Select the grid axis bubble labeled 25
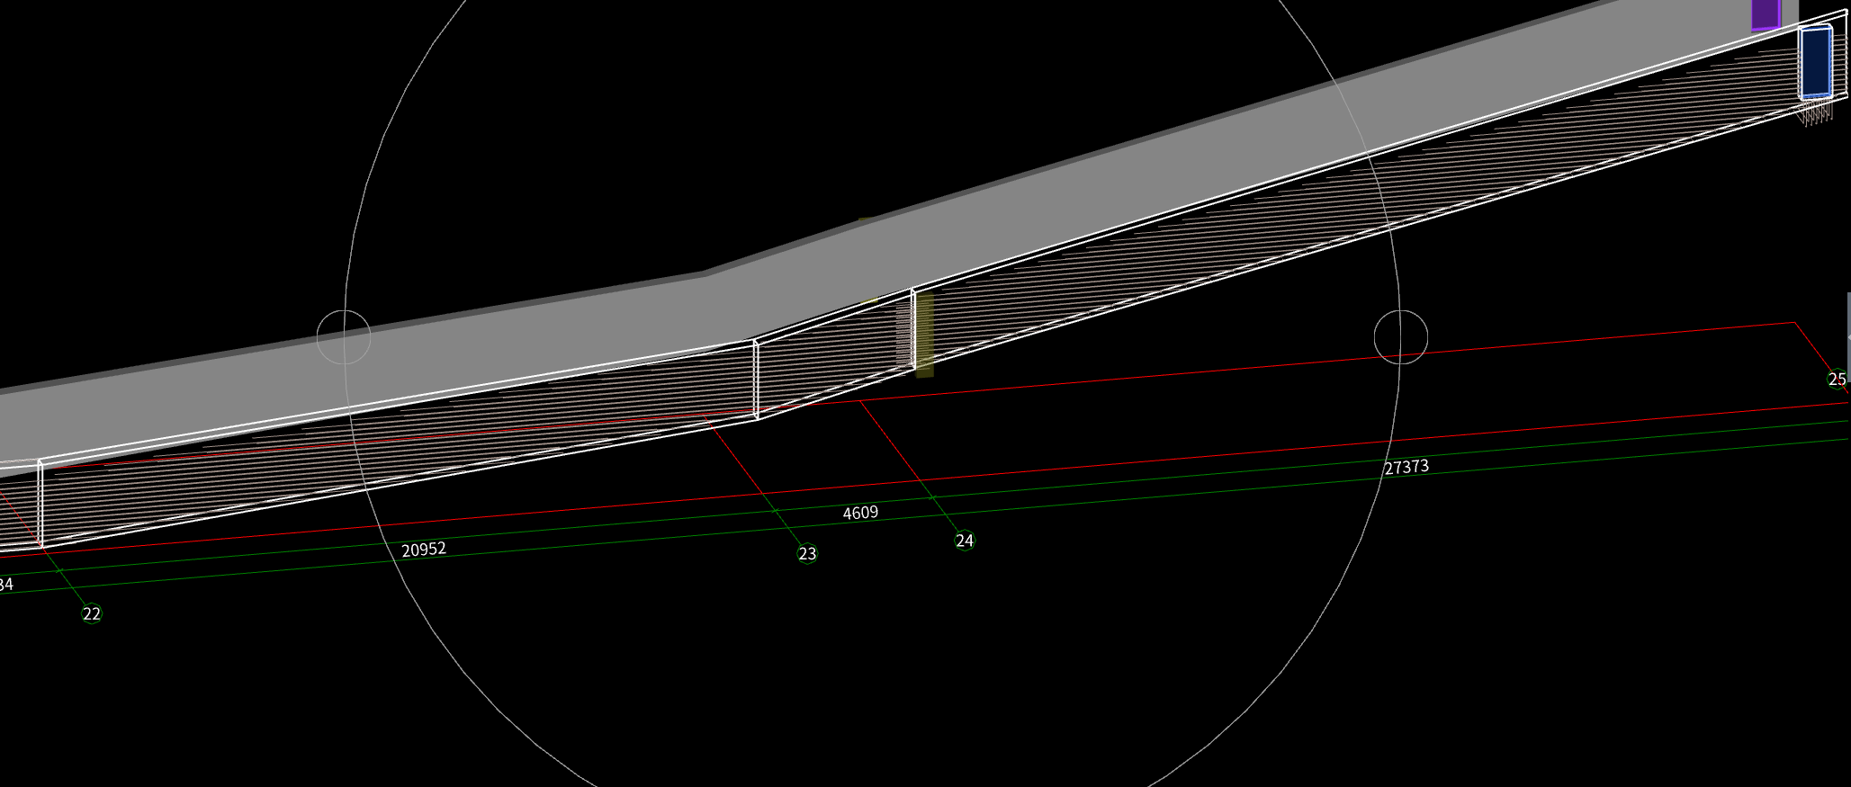This screenshot has width=1851, height=787. (1838, 380)
